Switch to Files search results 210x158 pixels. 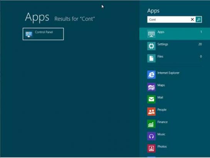(175, 58)
